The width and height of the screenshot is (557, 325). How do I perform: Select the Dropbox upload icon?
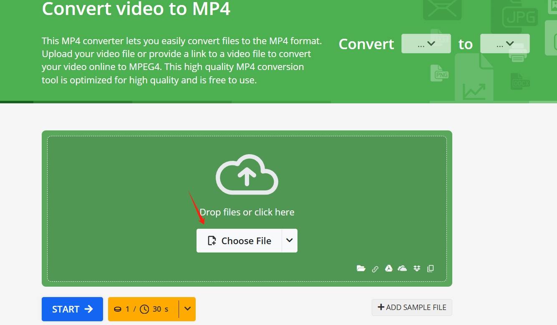[x=416, y=268]
